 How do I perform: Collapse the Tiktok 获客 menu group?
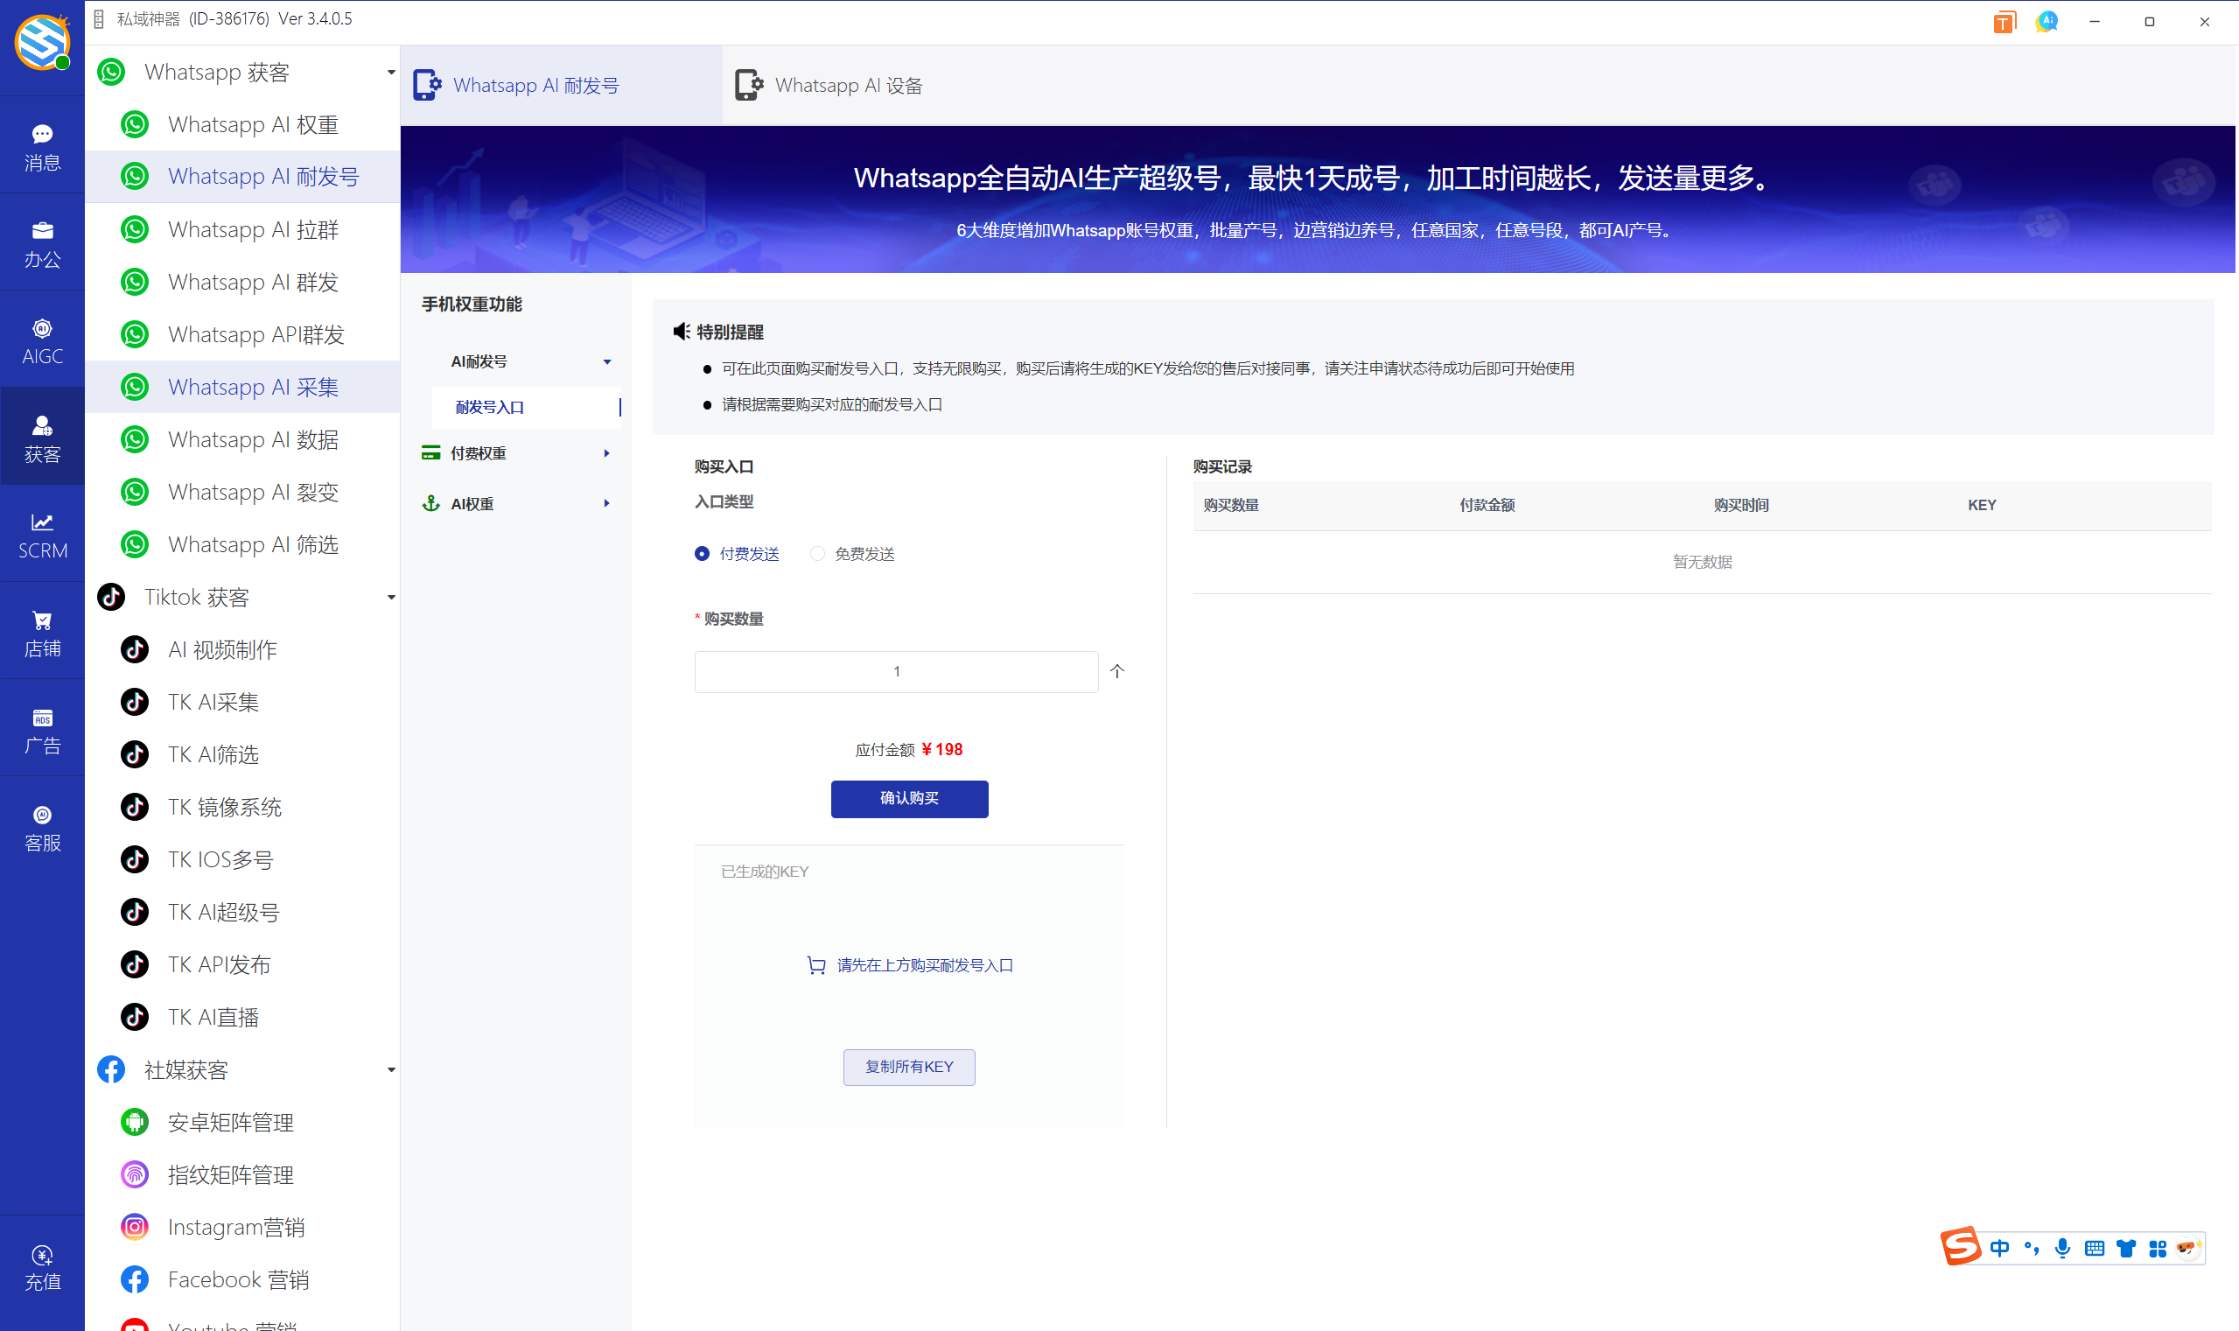pyautogui.click(x=391, y=598)
